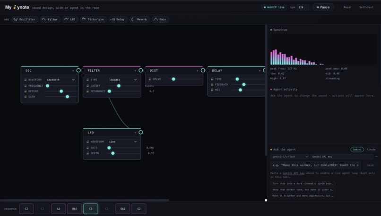Add an Oscillator node from the toolbar
The image size is (381, 216).
tap(25, 19)
